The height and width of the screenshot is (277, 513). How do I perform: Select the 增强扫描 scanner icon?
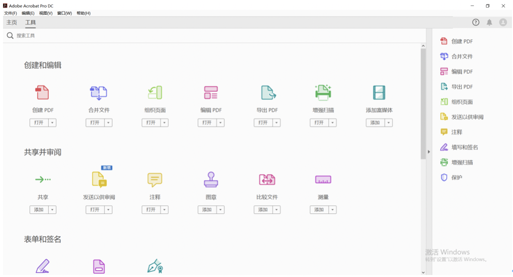point(323,92)
